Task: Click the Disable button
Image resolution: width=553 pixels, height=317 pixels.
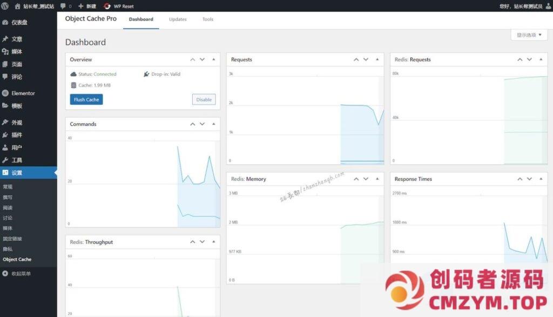Action: pyautogui.click(x=204, y=99)
